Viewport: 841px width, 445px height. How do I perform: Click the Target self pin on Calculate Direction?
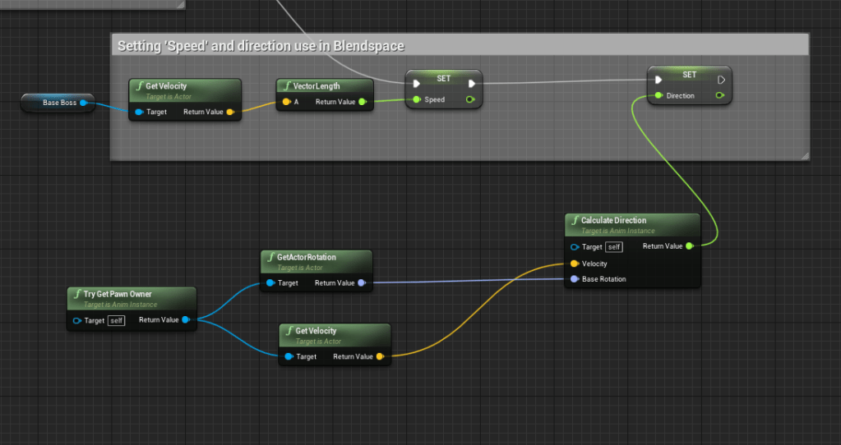pyautogui.click(x=574, y=247)
